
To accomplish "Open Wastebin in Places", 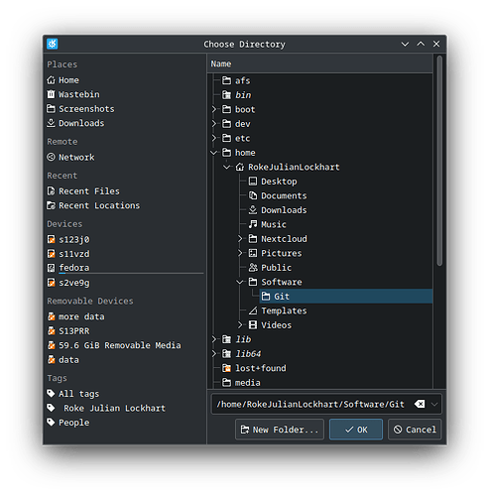I will 73,94.
